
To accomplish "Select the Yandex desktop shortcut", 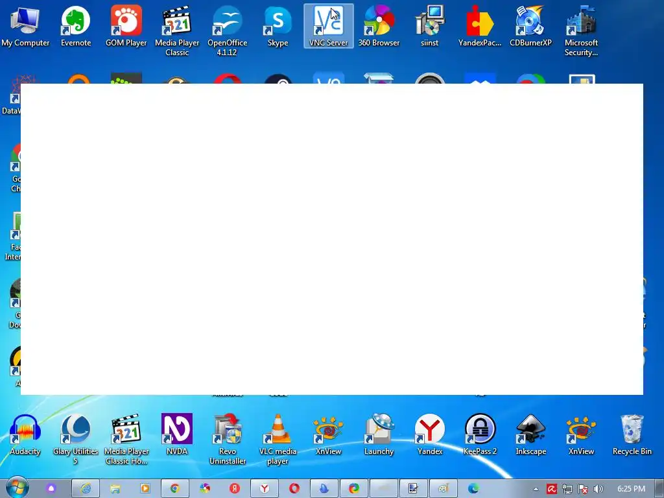I will pos(429,435).
